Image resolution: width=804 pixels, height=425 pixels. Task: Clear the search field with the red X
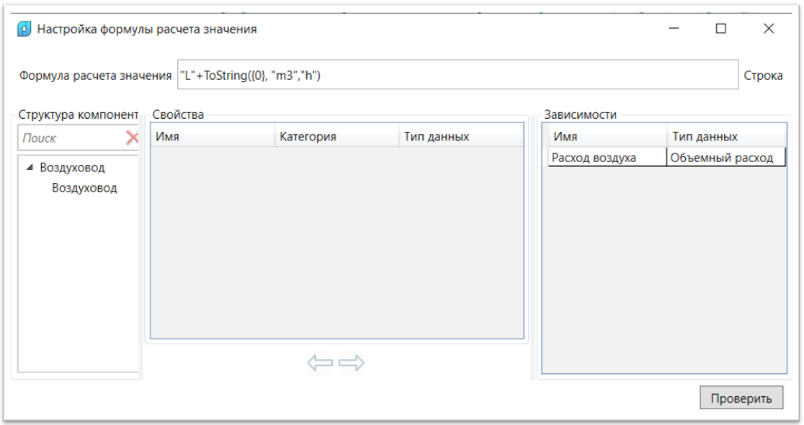(x=132, y=138)
